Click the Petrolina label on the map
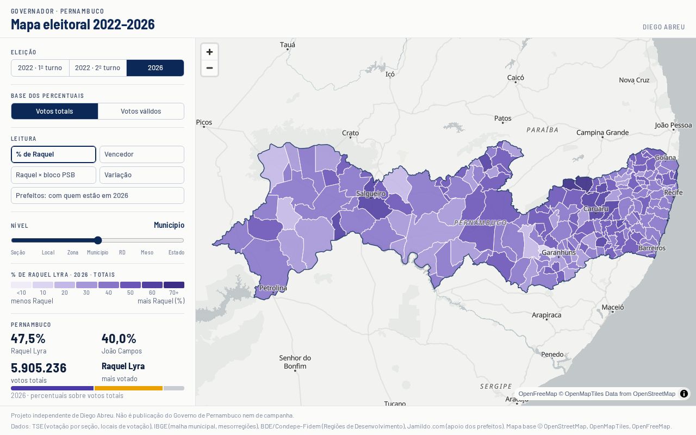The width and height of the screenshot is (696, 435). tap(274, 288)
